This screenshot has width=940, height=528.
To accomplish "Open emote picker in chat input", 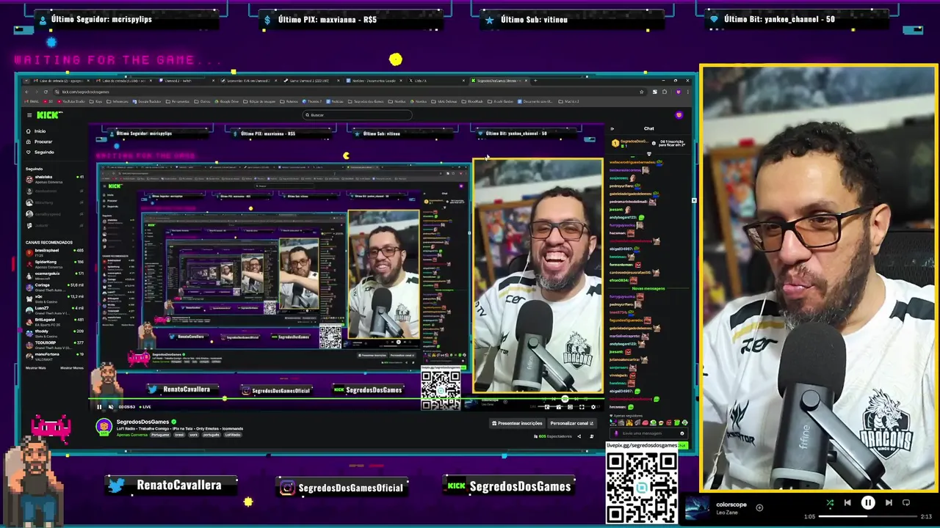I will [681, 433].
